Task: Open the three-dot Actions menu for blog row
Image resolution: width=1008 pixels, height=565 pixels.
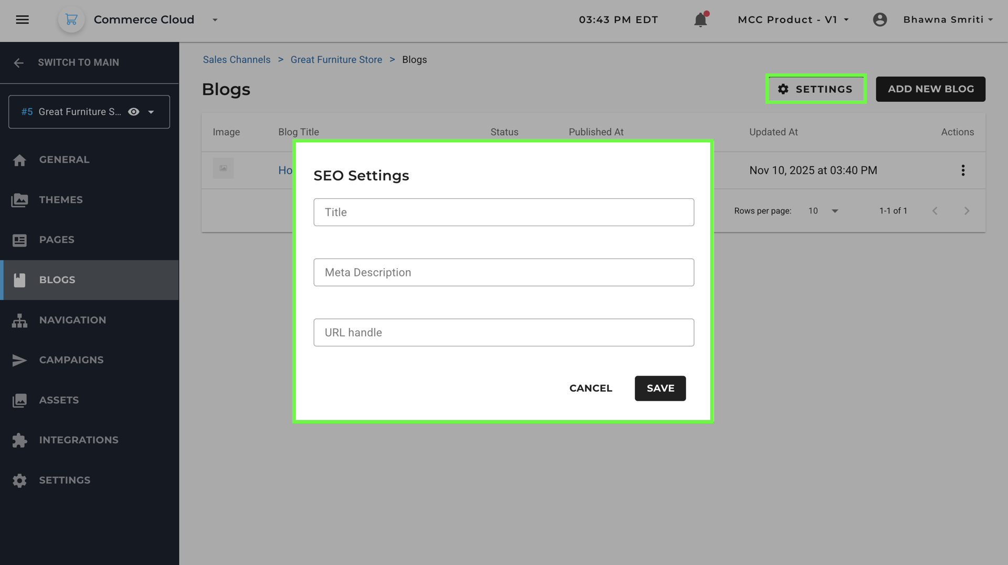Action: 963,170
